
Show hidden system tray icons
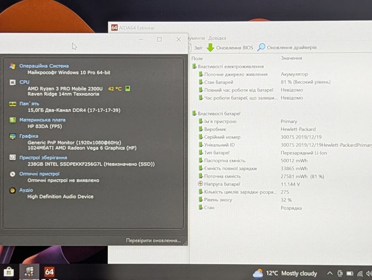330,273
